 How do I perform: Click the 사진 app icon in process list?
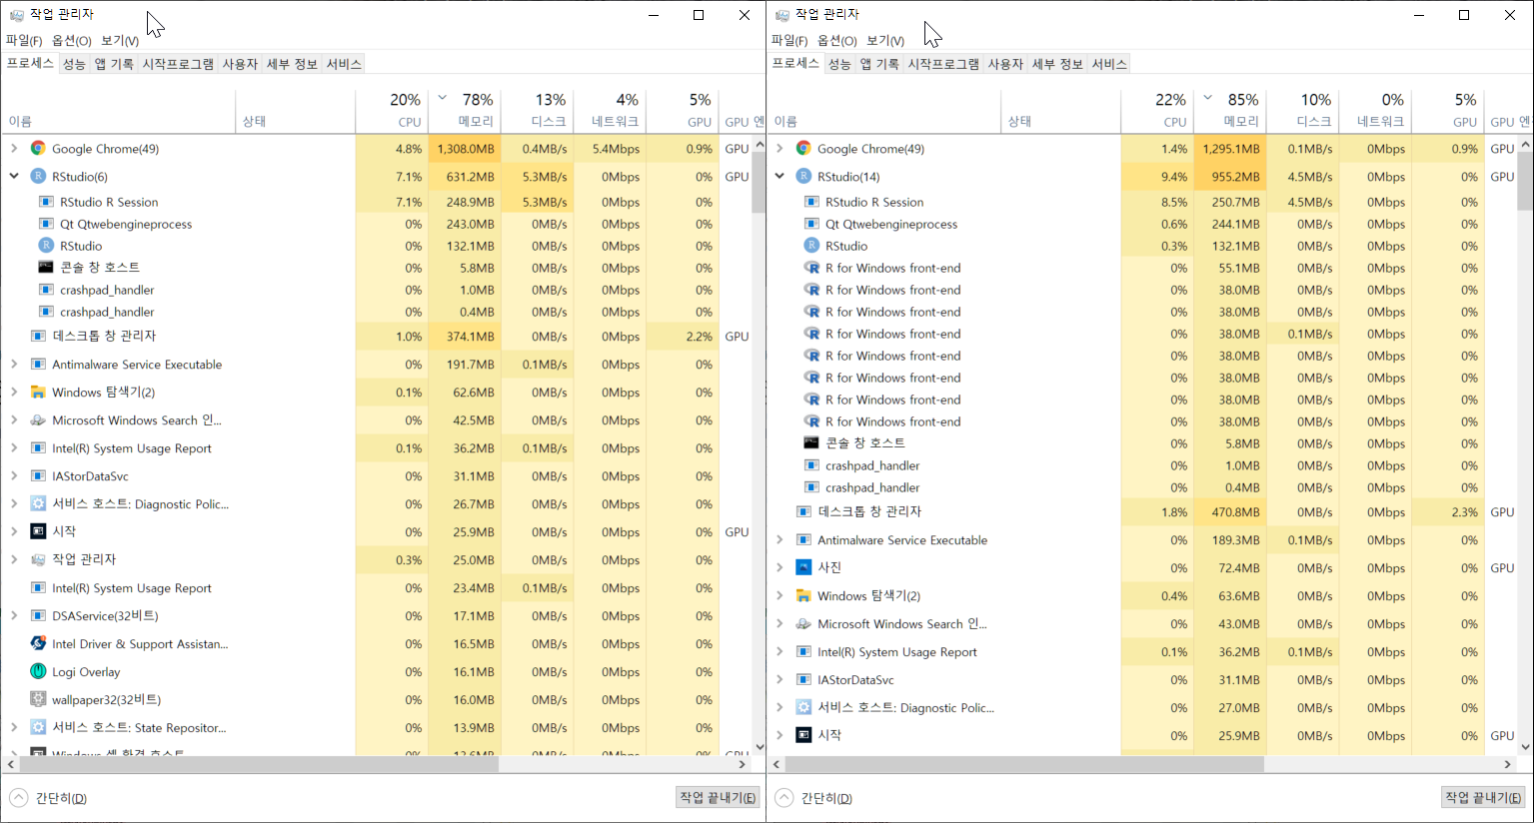pos(803,568)
